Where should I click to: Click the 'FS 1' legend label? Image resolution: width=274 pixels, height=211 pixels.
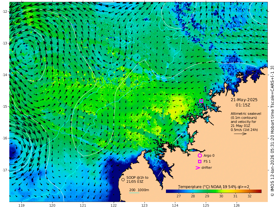tap(207, 162)
